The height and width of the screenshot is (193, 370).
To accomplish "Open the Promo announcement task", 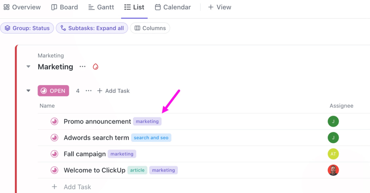I will tap(98, 121).
